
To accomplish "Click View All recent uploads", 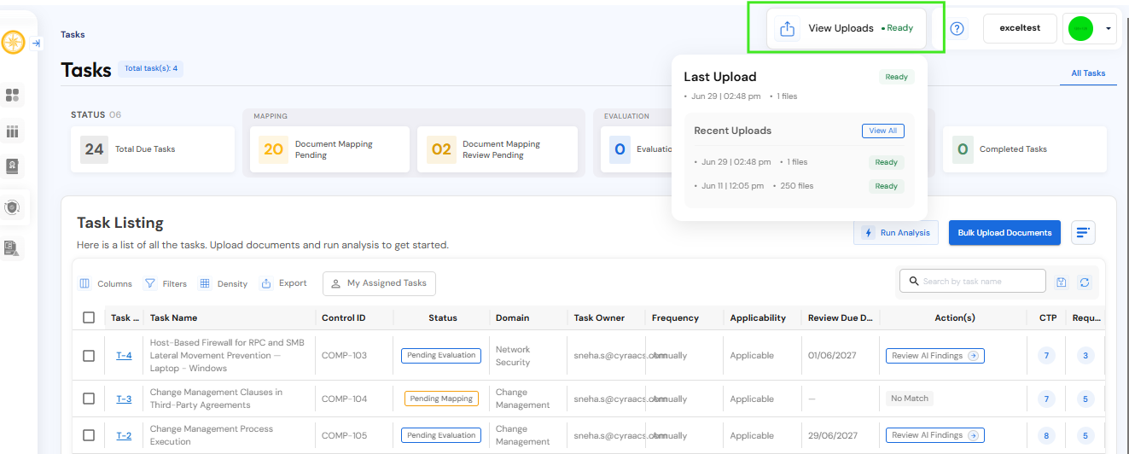I will (882, 131).
